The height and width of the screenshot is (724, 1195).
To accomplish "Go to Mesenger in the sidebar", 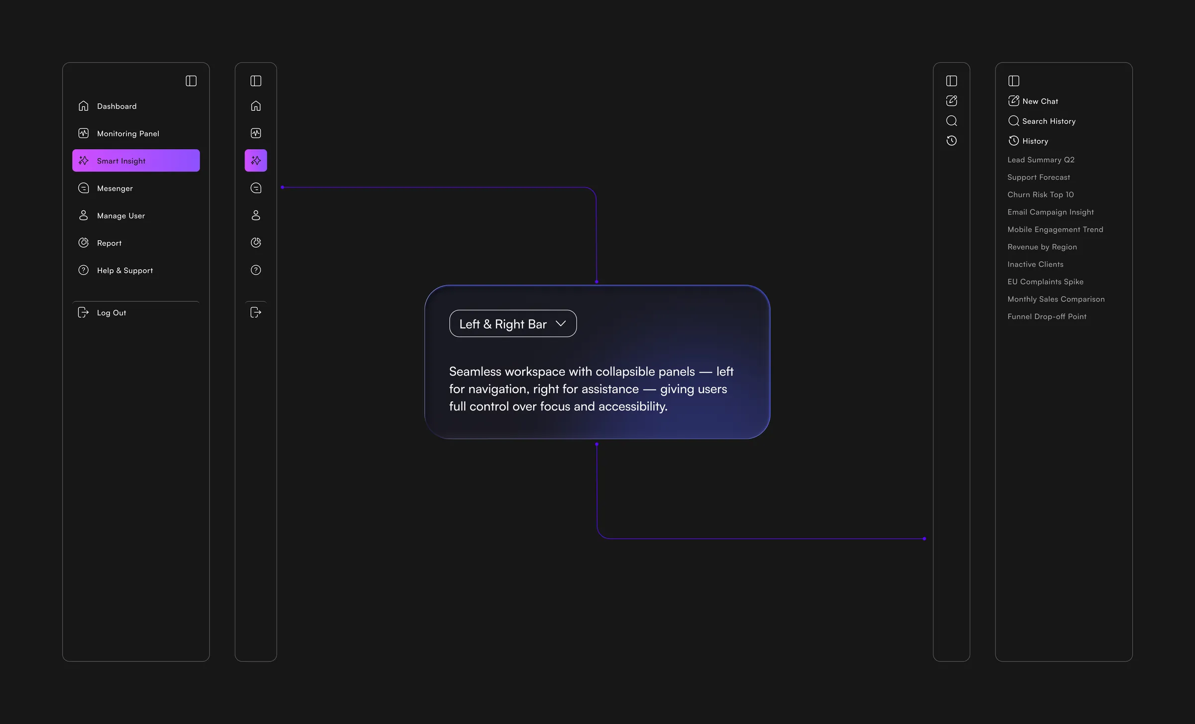I will (136, 188).
